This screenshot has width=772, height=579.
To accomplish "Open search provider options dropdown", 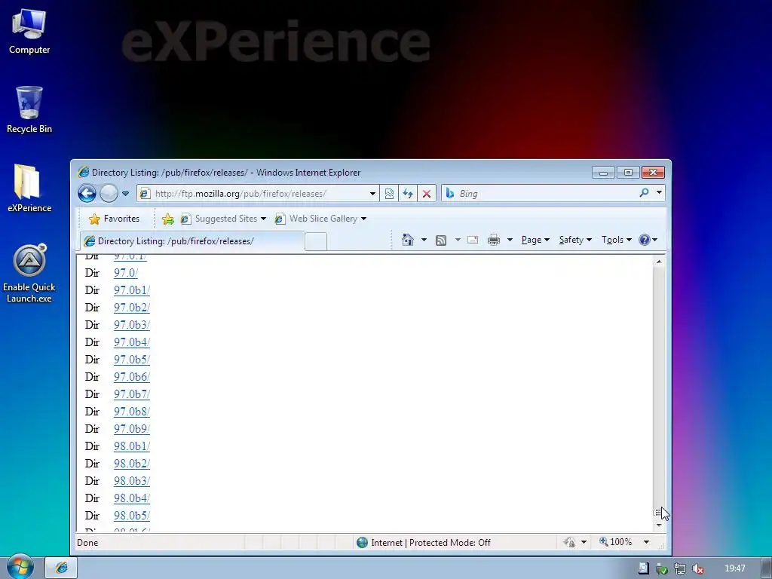I will [659, 193].
